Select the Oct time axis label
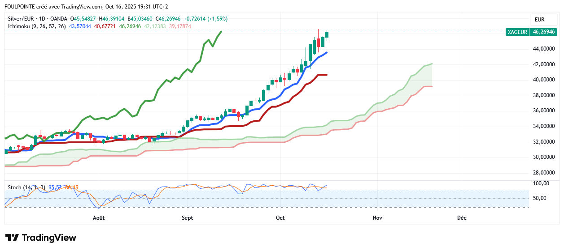The height and width of the screenshot is (251, 564). coord(280,218)
